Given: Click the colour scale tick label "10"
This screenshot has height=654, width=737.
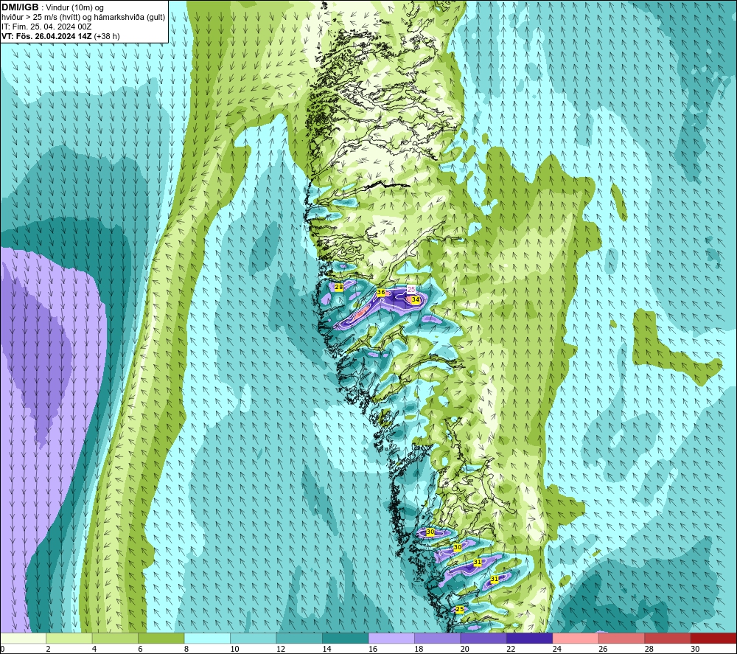Looking at the screenshot, I should (234, 649).
